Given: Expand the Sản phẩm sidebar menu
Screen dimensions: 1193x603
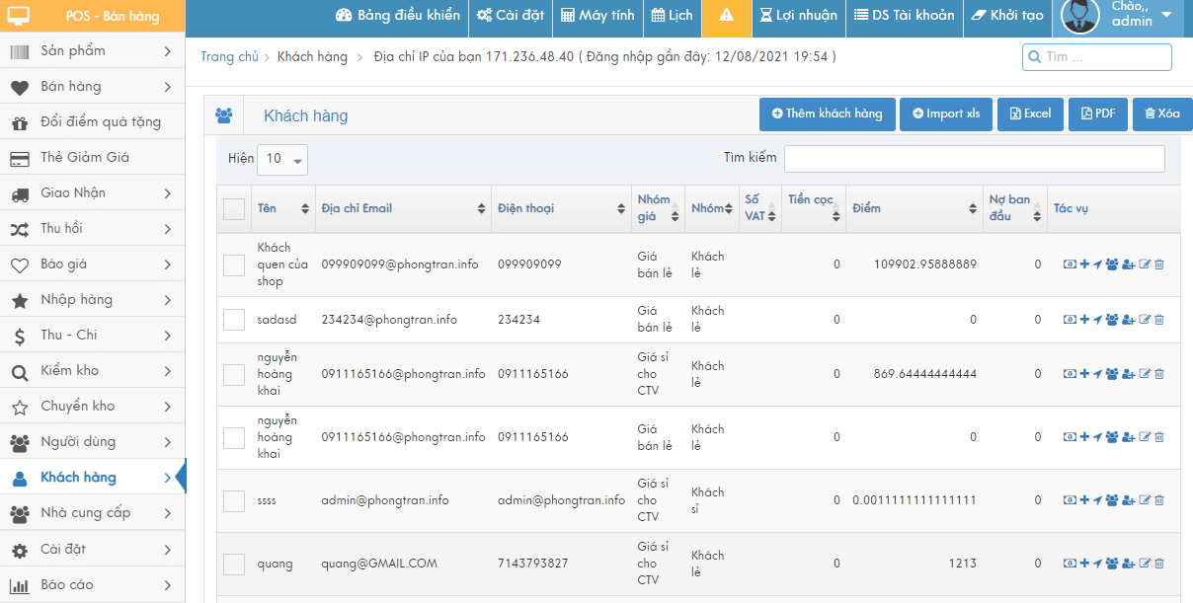Looking at the screenshot, I should pos(93,51).
